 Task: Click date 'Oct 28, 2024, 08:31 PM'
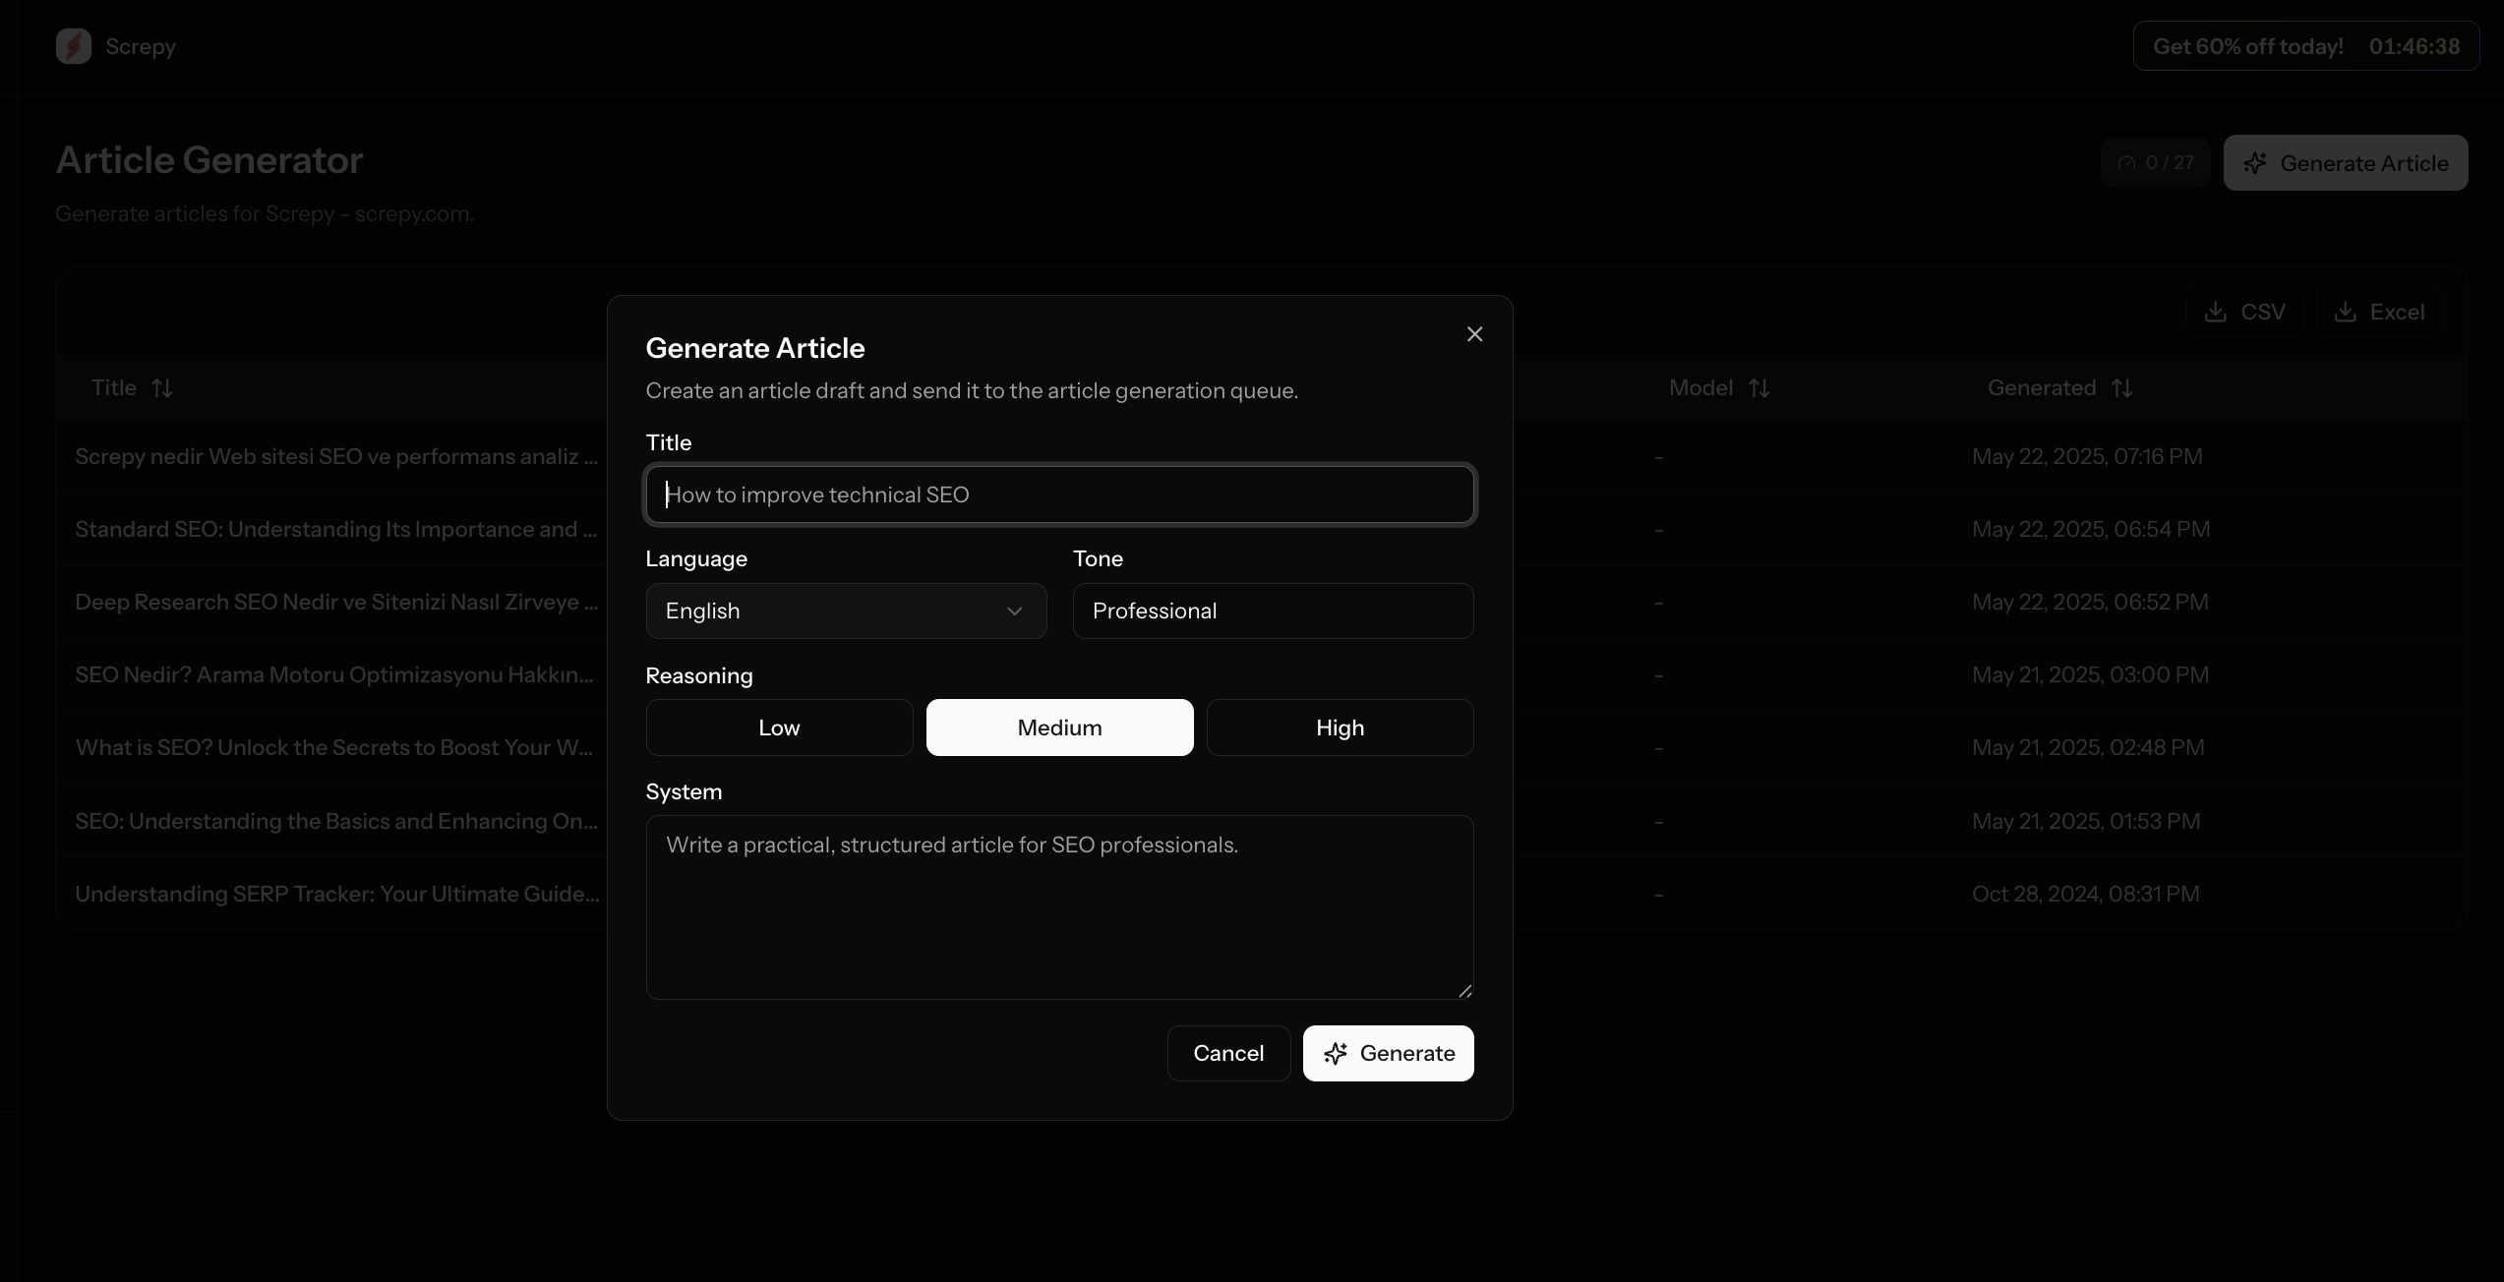(2086, 894)
